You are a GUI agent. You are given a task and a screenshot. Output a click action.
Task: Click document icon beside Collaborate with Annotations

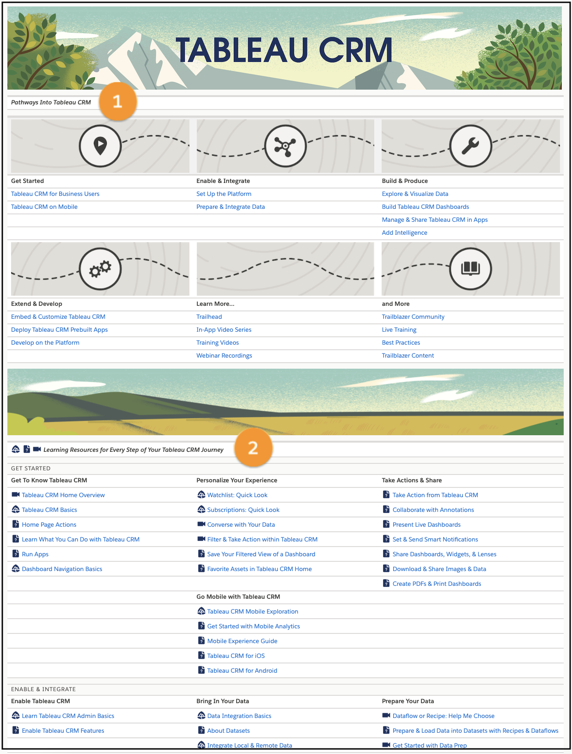pos(386,510)
